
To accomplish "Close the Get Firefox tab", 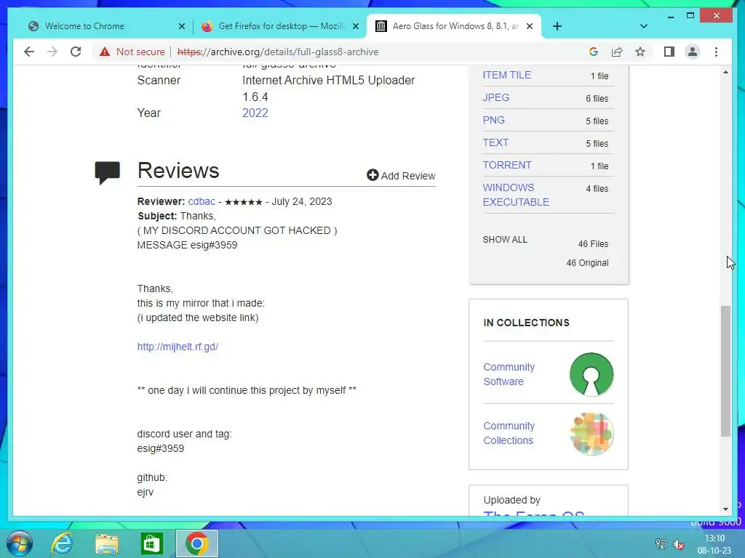I will [x=355, y=26].
